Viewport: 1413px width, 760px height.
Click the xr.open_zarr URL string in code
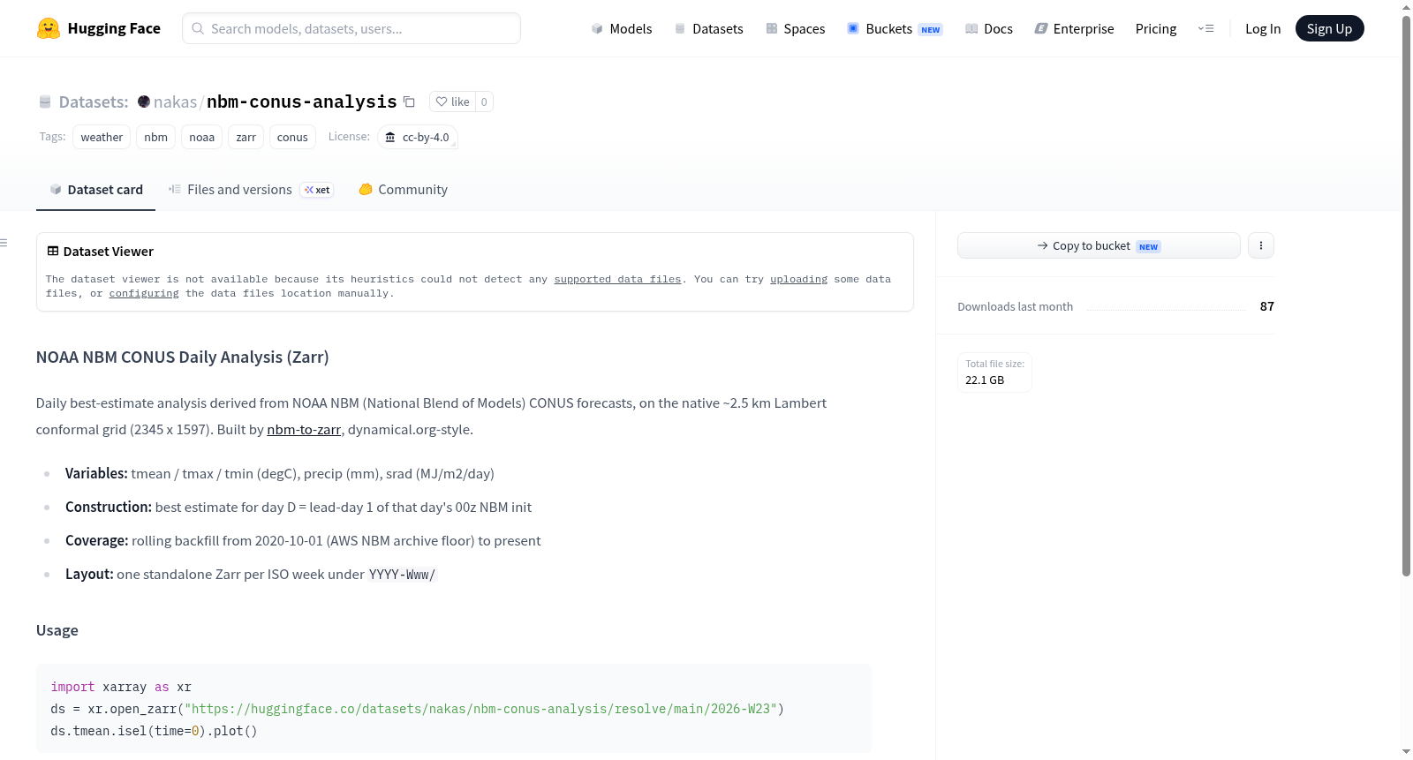[480, 709]
